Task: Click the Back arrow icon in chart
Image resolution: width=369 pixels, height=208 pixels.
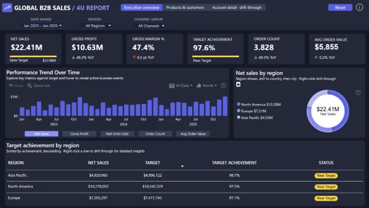Action: coord(11,85)
